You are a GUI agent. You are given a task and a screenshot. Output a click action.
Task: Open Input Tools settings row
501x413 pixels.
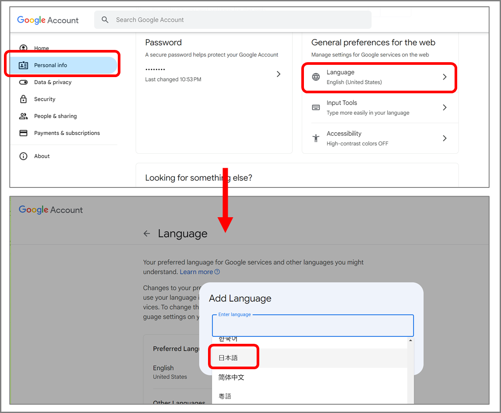(379, 108)
